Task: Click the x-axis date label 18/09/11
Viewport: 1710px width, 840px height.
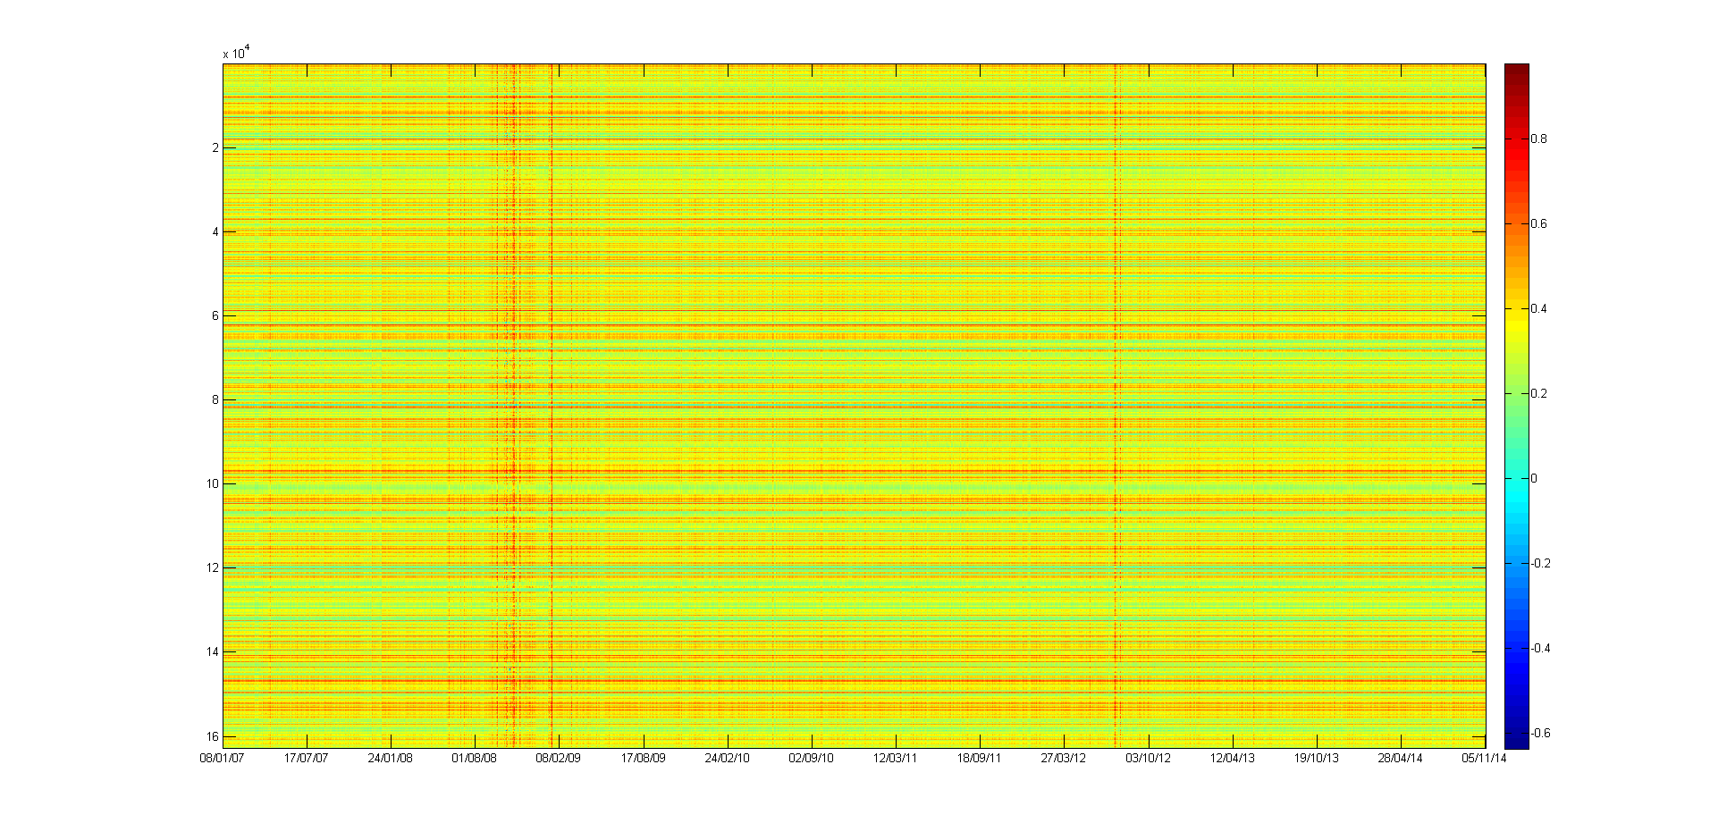Action: (980, 758)
